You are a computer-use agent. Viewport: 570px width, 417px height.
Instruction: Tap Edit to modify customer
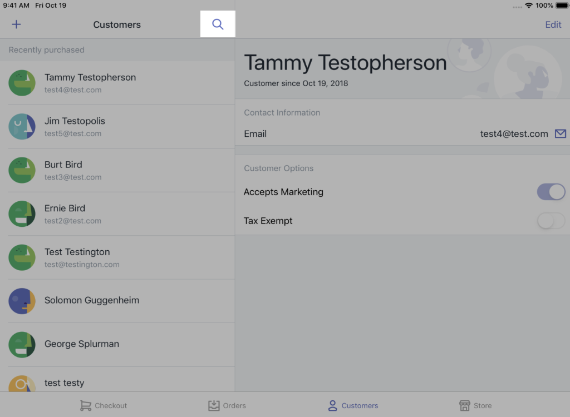point(553,24)
